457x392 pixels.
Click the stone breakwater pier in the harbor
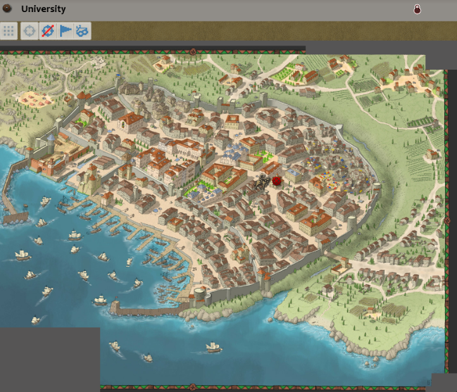click(x=144, y=311)
